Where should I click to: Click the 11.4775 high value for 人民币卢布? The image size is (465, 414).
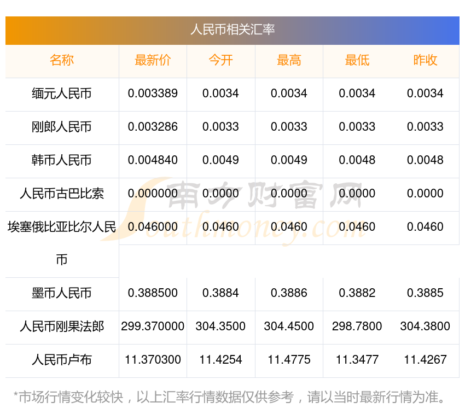click(x=289, y=360)
